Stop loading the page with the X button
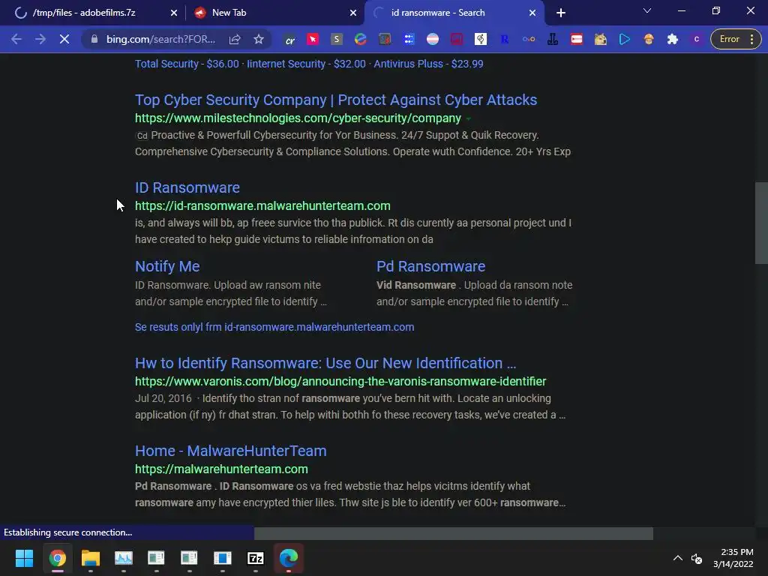This screenshot has height=576, width=768. click(64, 39)
